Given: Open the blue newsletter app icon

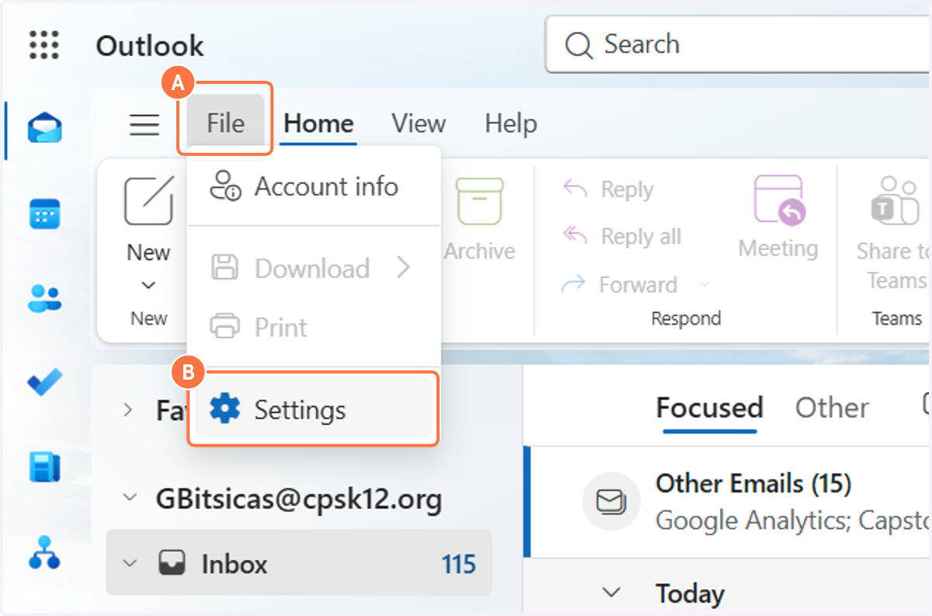Looking at the screenshot, I should tap(45, 467).
